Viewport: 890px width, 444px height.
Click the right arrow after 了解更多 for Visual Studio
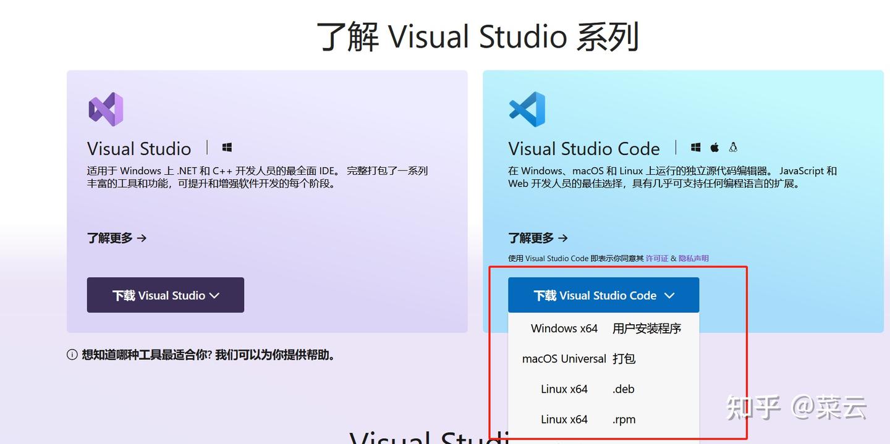pos(141,238)
